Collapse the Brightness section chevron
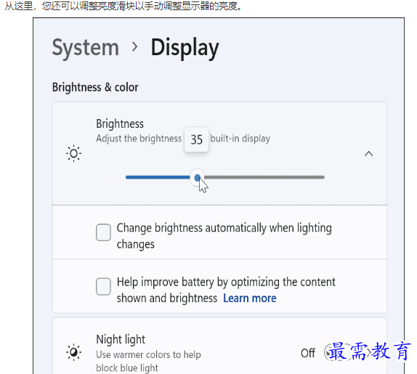This screenshot has height=374, width=417. click(368, 154)
